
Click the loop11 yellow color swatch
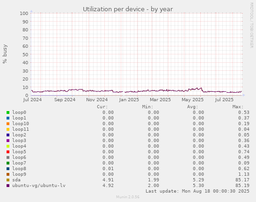8,129
